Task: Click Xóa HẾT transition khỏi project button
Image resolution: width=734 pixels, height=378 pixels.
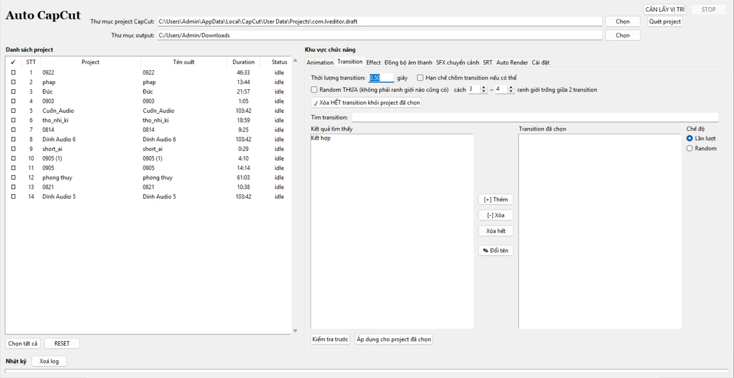Action: tap(366, 103)
